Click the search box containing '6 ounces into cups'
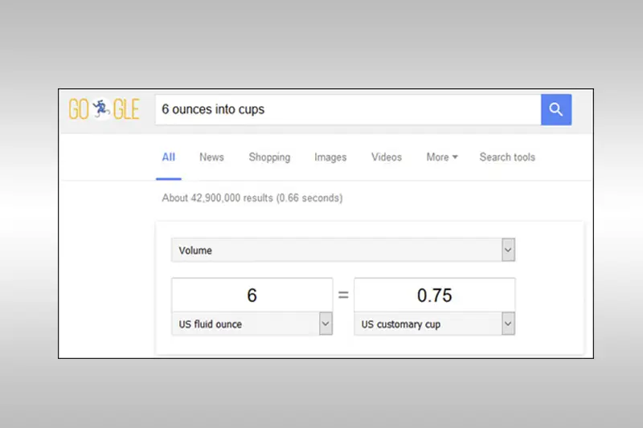Image resolution: width=643 pixels, height=428 pixels. [348, 109]
